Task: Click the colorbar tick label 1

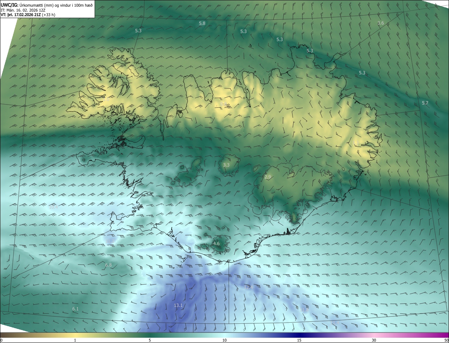Action: click(x=75, y=340)
